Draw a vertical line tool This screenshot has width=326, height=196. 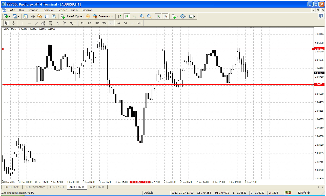[22, 23]
